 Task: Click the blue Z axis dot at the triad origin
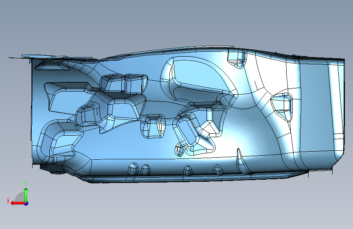[26, 203]
